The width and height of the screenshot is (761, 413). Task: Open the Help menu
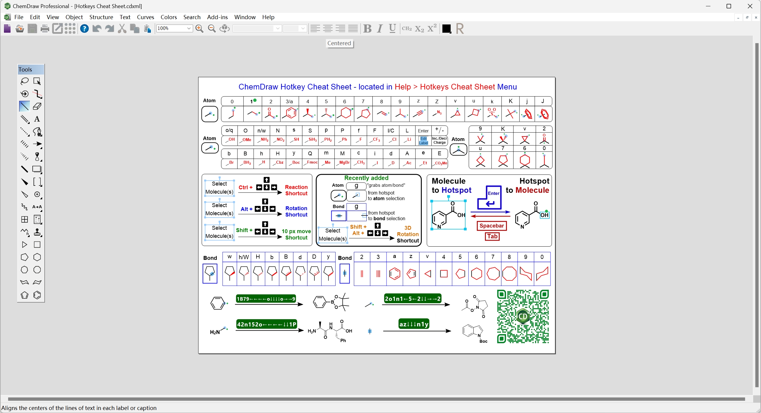[268, 17]
